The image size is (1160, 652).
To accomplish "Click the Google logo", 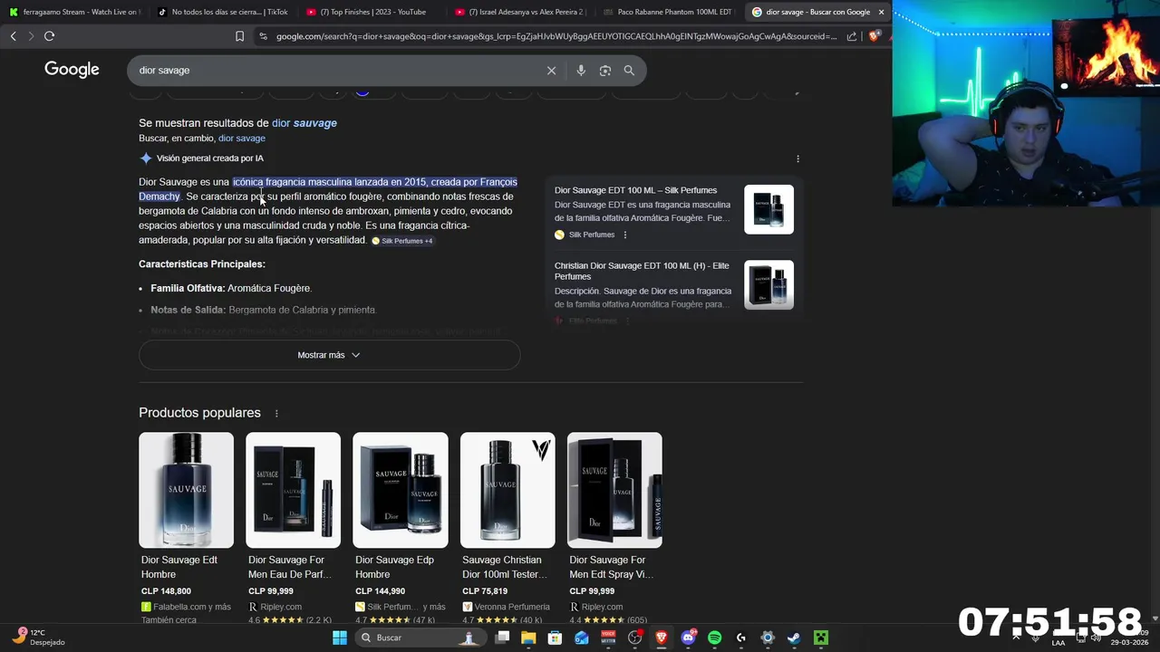I will tap(72, 70).
